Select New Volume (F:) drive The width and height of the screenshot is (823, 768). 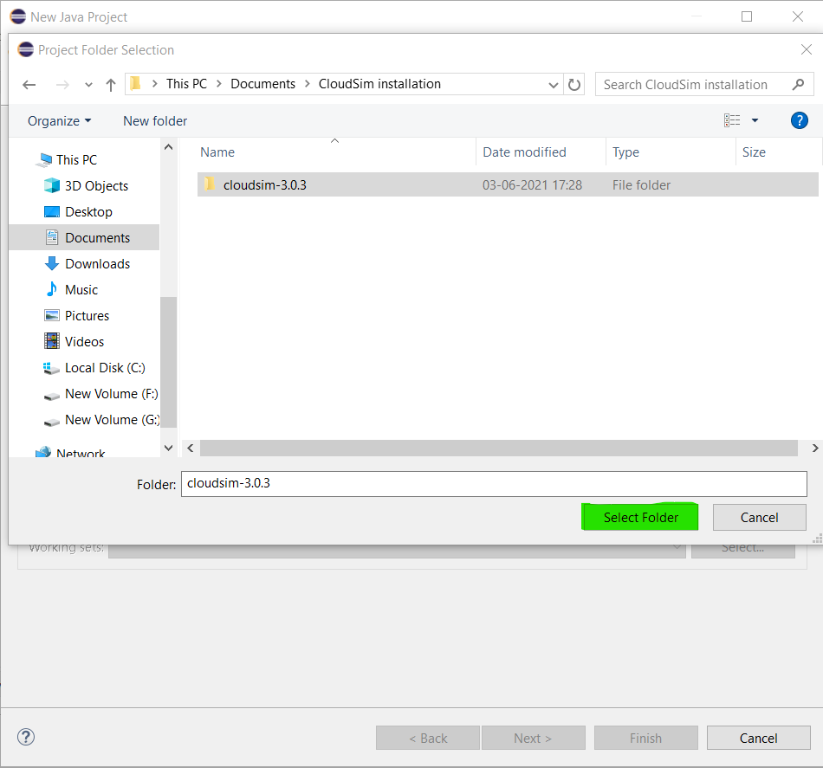[x=111, y=394]
